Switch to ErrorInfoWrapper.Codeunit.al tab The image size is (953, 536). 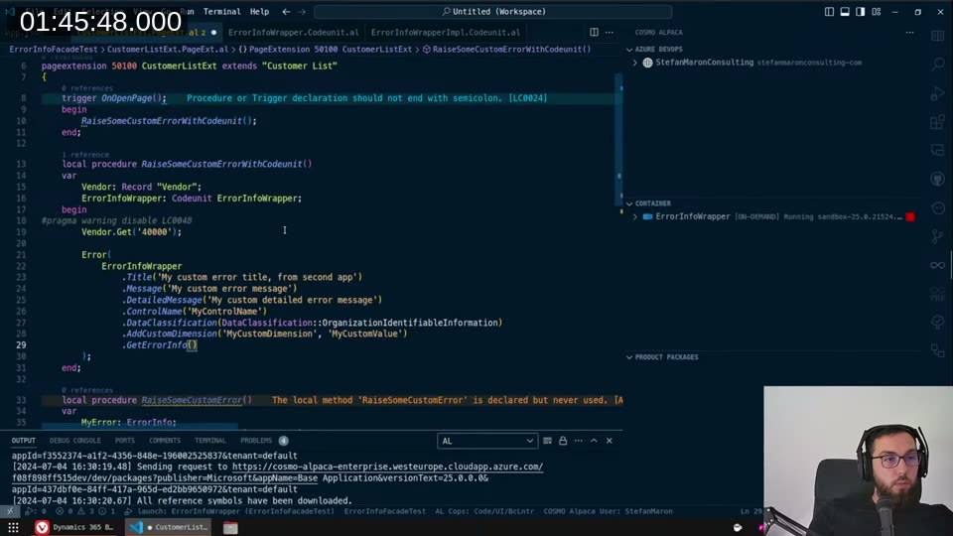click(x=294, y=32)
